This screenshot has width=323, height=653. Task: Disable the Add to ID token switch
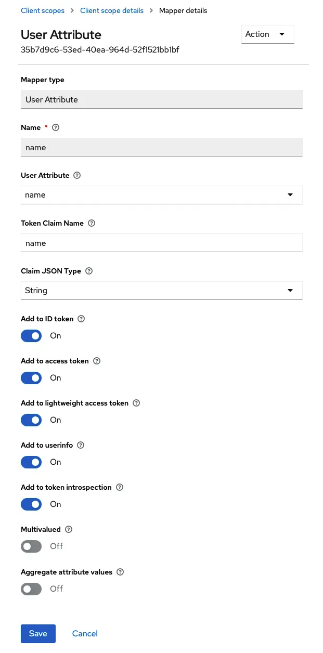[31, 336]
